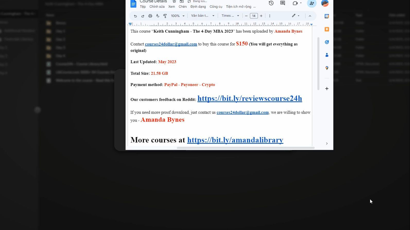Open the paragraph style dropdown Văn bản t...
The image size is (410, 230).
[203, 16]
